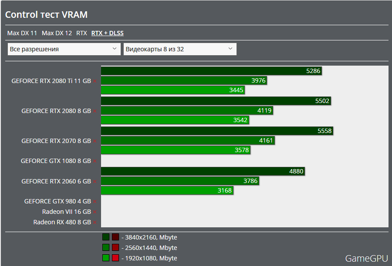Remove GEFORCE RTX 2070 8 GB red X
The image size is (392, 266).
pyautogui.click(x=95, y=141)
